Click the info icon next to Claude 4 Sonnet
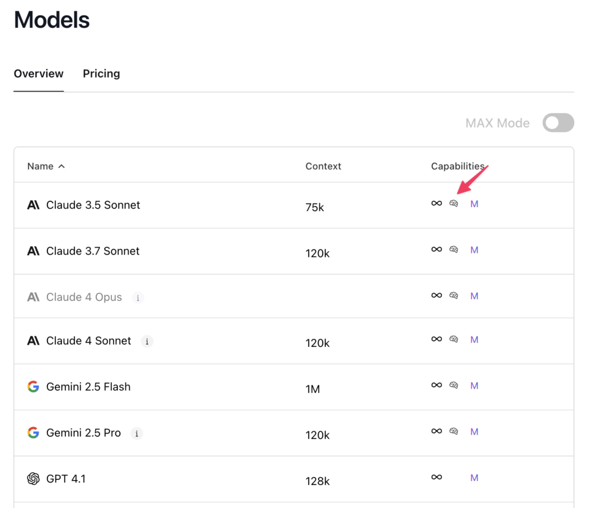 (147, 341)
